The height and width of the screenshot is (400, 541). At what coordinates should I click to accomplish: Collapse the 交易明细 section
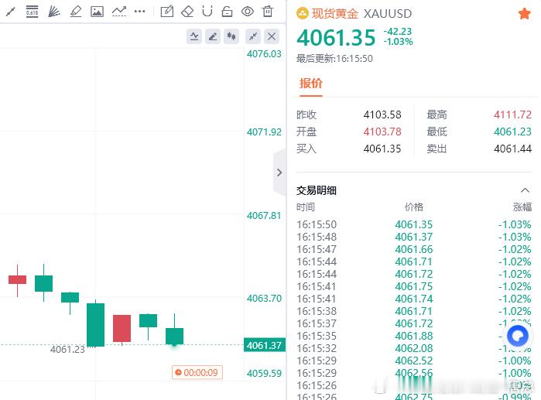(x=525, y=190)
